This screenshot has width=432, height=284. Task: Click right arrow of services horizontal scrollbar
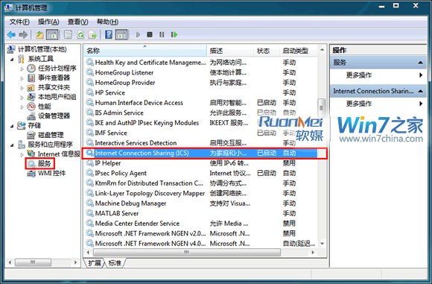[x=313, y=252]
